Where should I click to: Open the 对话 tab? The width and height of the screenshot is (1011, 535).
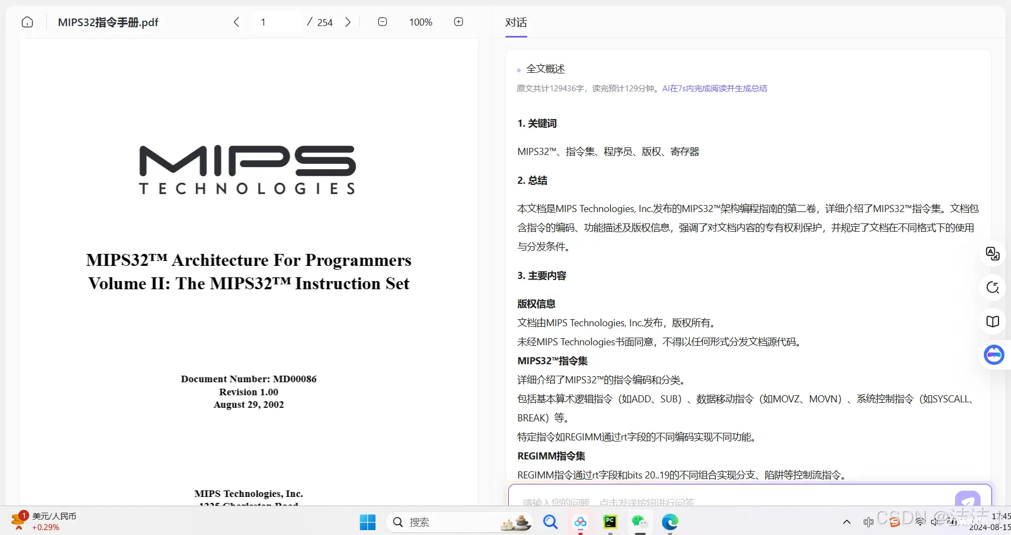(516, 22)
